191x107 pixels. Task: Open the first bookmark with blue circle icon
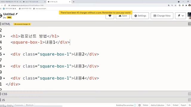(x=10, y=9)
